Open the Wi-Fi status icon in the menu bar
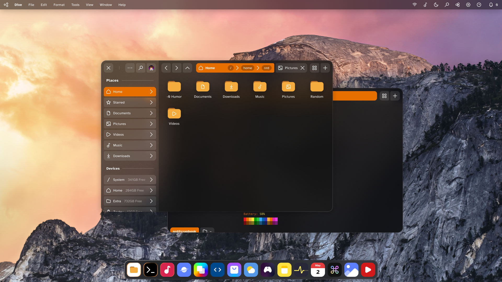Viewport: 502px width, 282px height. (x=415, y=5)
